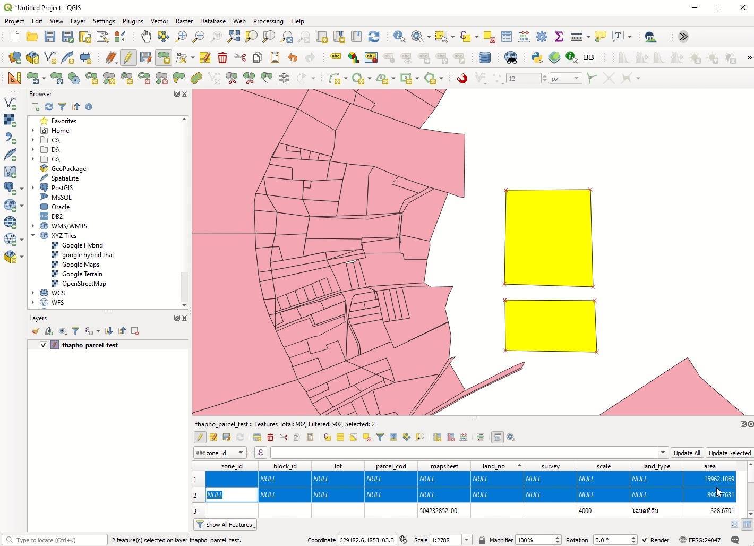Viewport: 754px width, 546px height.
Task: Click the Browser panel refresh icon
Action: (49, 107)
